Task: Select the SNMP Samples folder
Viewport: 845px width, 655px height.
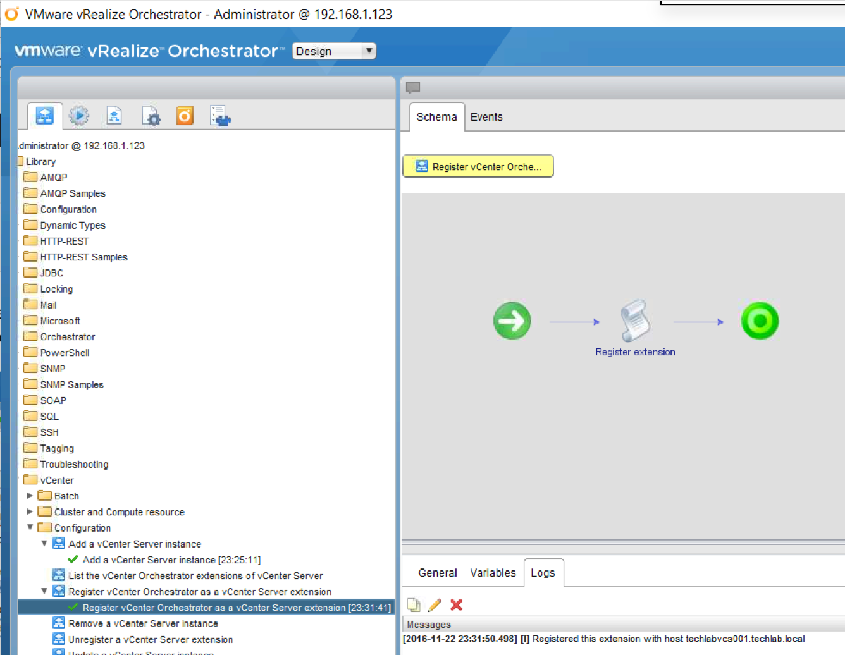Action: [x=71, y=384]
